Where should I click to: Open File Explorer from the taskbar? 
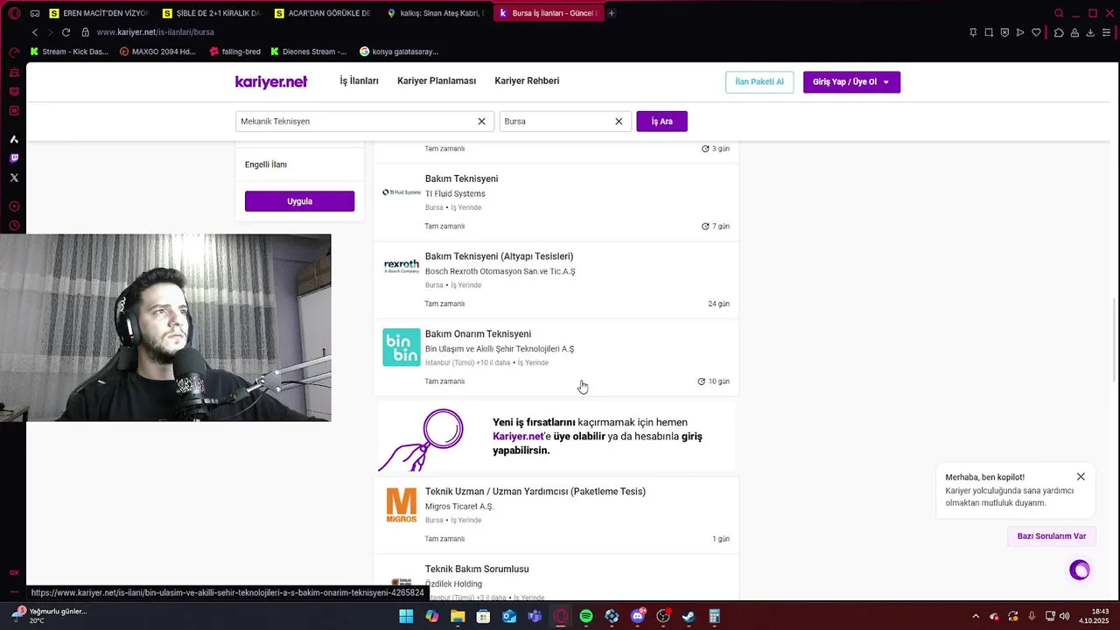click(x=458, y=617)
